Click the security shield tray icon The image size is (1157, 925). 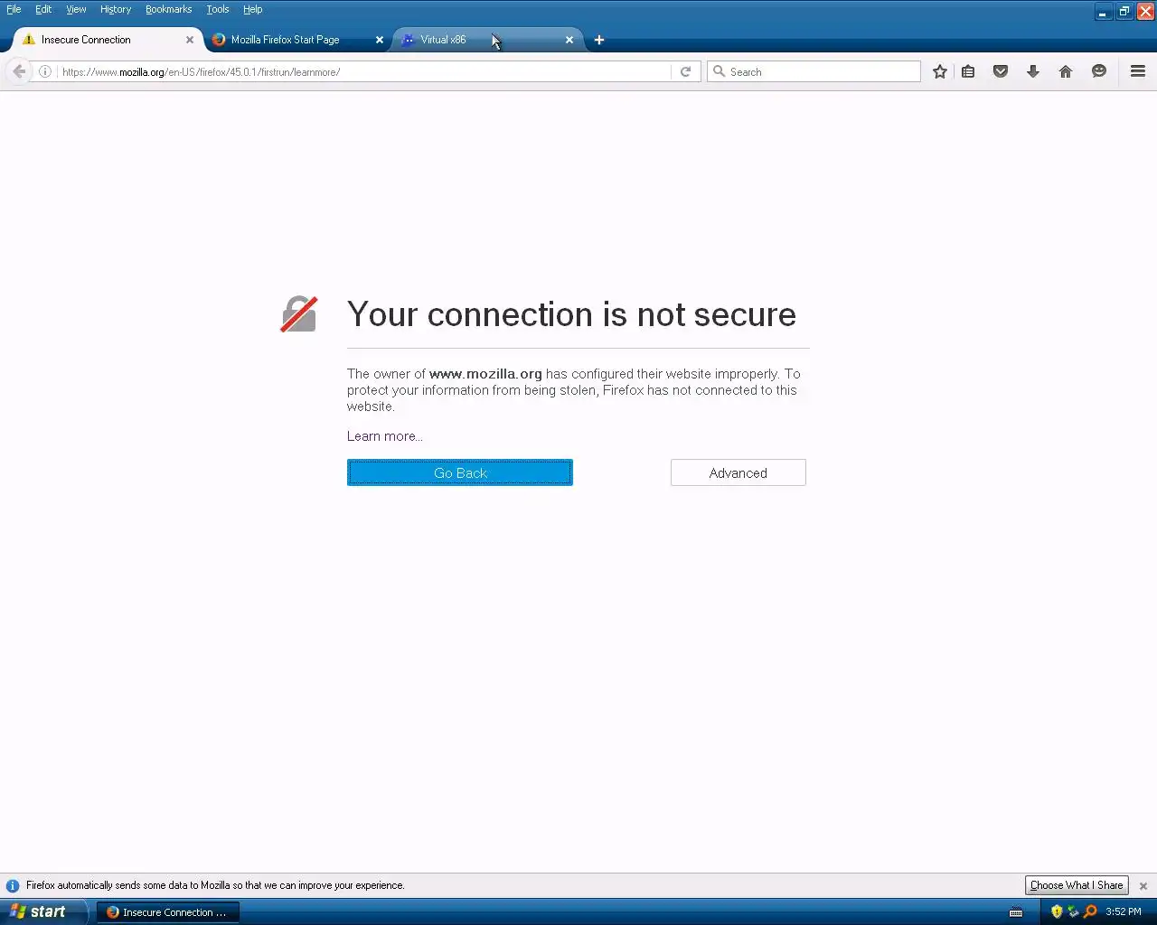pyautogui.click(x=1057, y=911)
